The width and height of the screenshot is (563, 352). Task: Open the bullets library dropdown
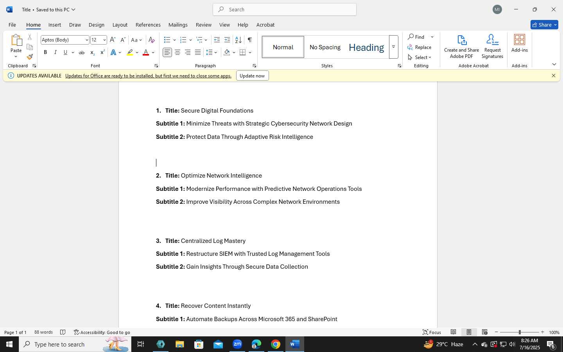174,40
